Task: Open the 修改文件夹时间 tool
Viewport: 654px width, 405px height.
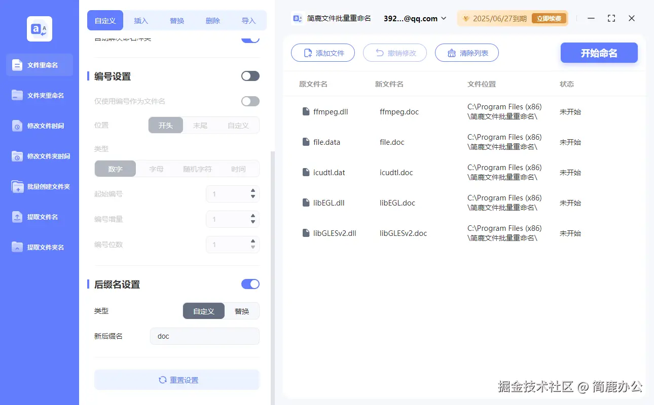Action: click(x=39, y=156)
